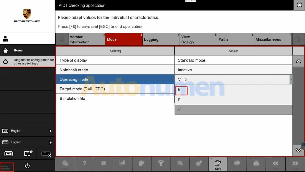The width and height of the screenshot is (305, 172).
Task: Pick option V in the dropdown list
Action: 179,110
